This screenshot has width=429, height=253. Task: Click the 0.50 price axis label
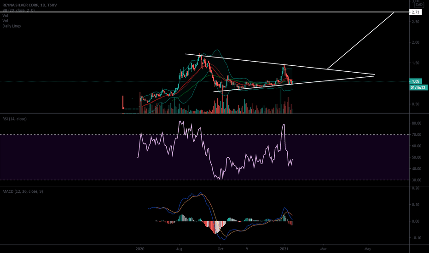(x=415, y=104)
